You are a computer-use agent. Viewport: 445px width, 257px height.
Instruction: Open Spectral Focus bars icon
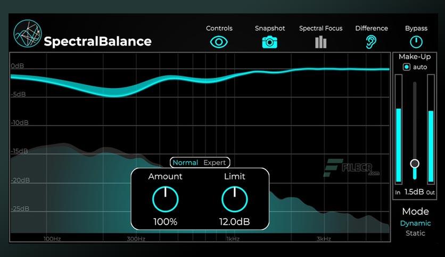tap(320, 42)
